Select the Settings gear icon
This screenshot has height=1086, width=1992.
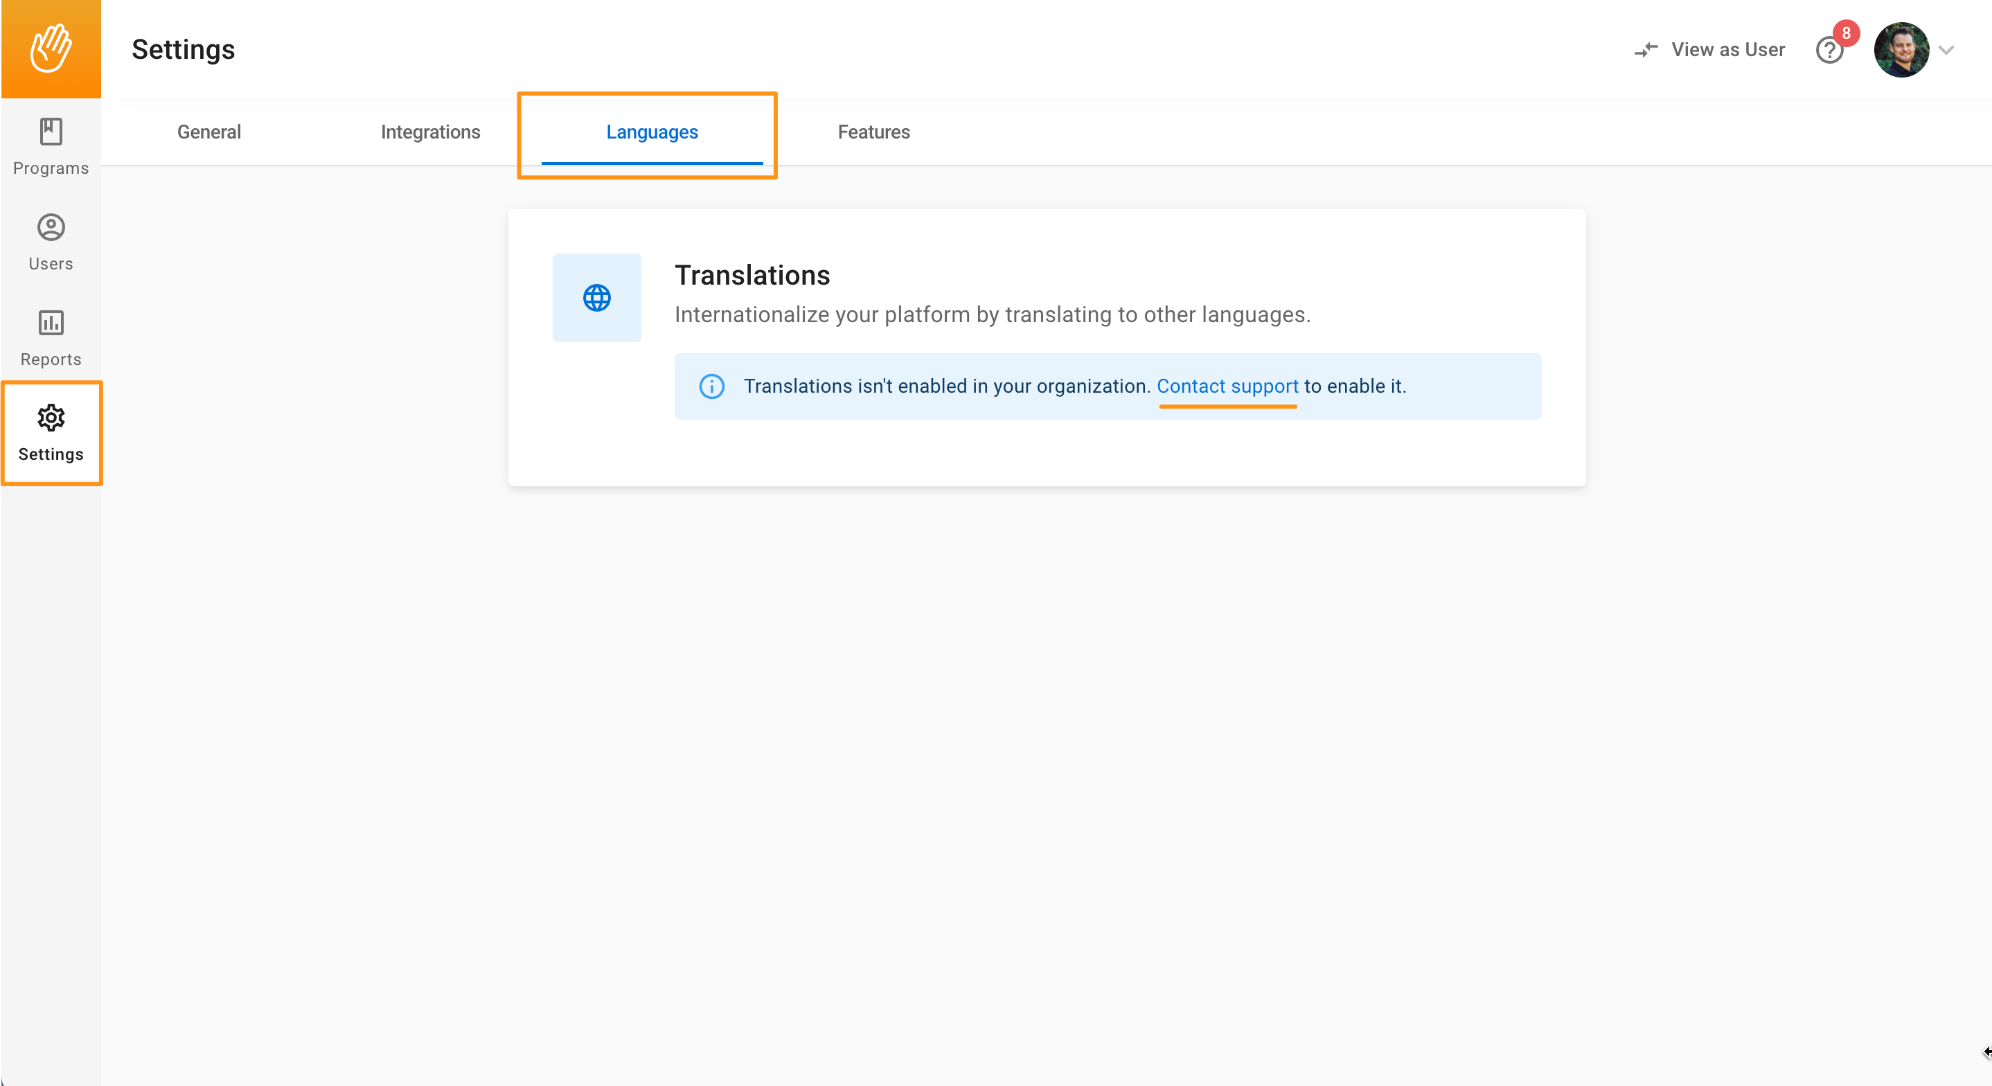51,418
